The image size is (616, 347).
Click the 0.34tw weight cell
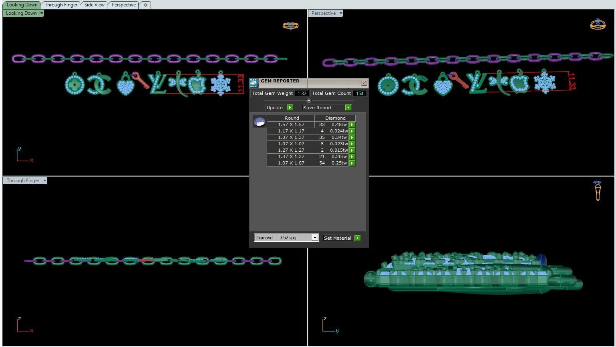339,137
